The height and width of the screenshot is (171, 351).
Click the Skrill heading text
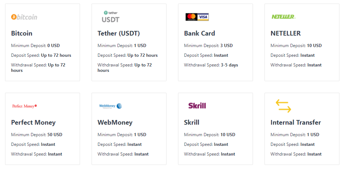point(192,123)
